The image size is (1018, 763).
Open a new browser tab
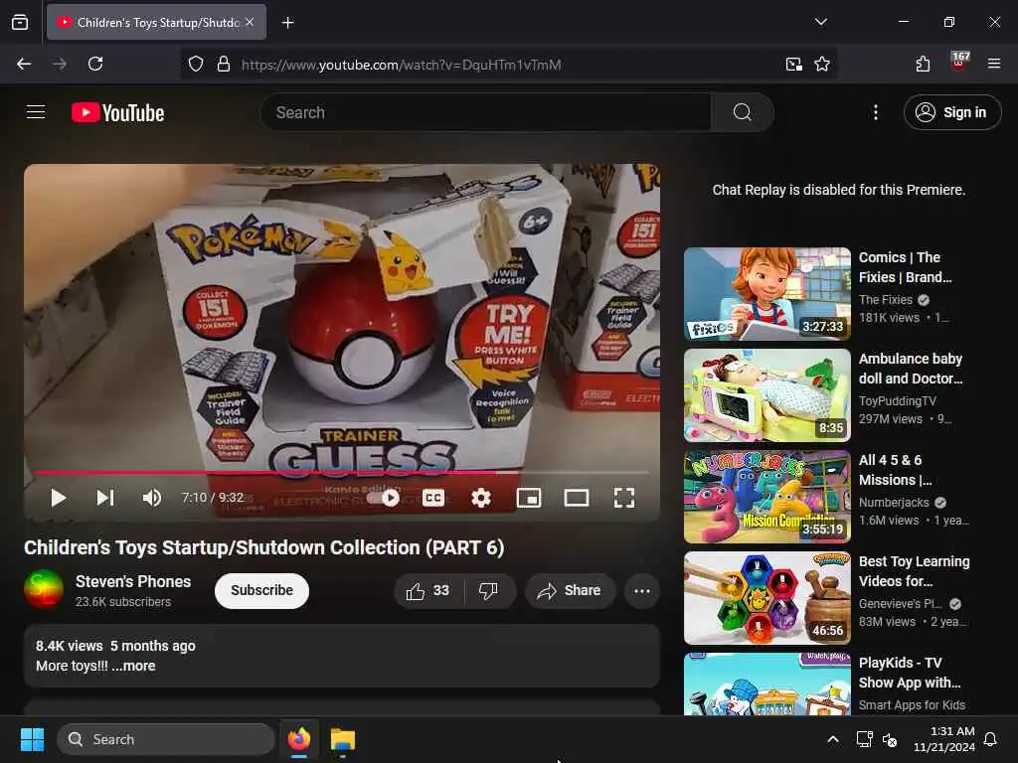point(287,23)
